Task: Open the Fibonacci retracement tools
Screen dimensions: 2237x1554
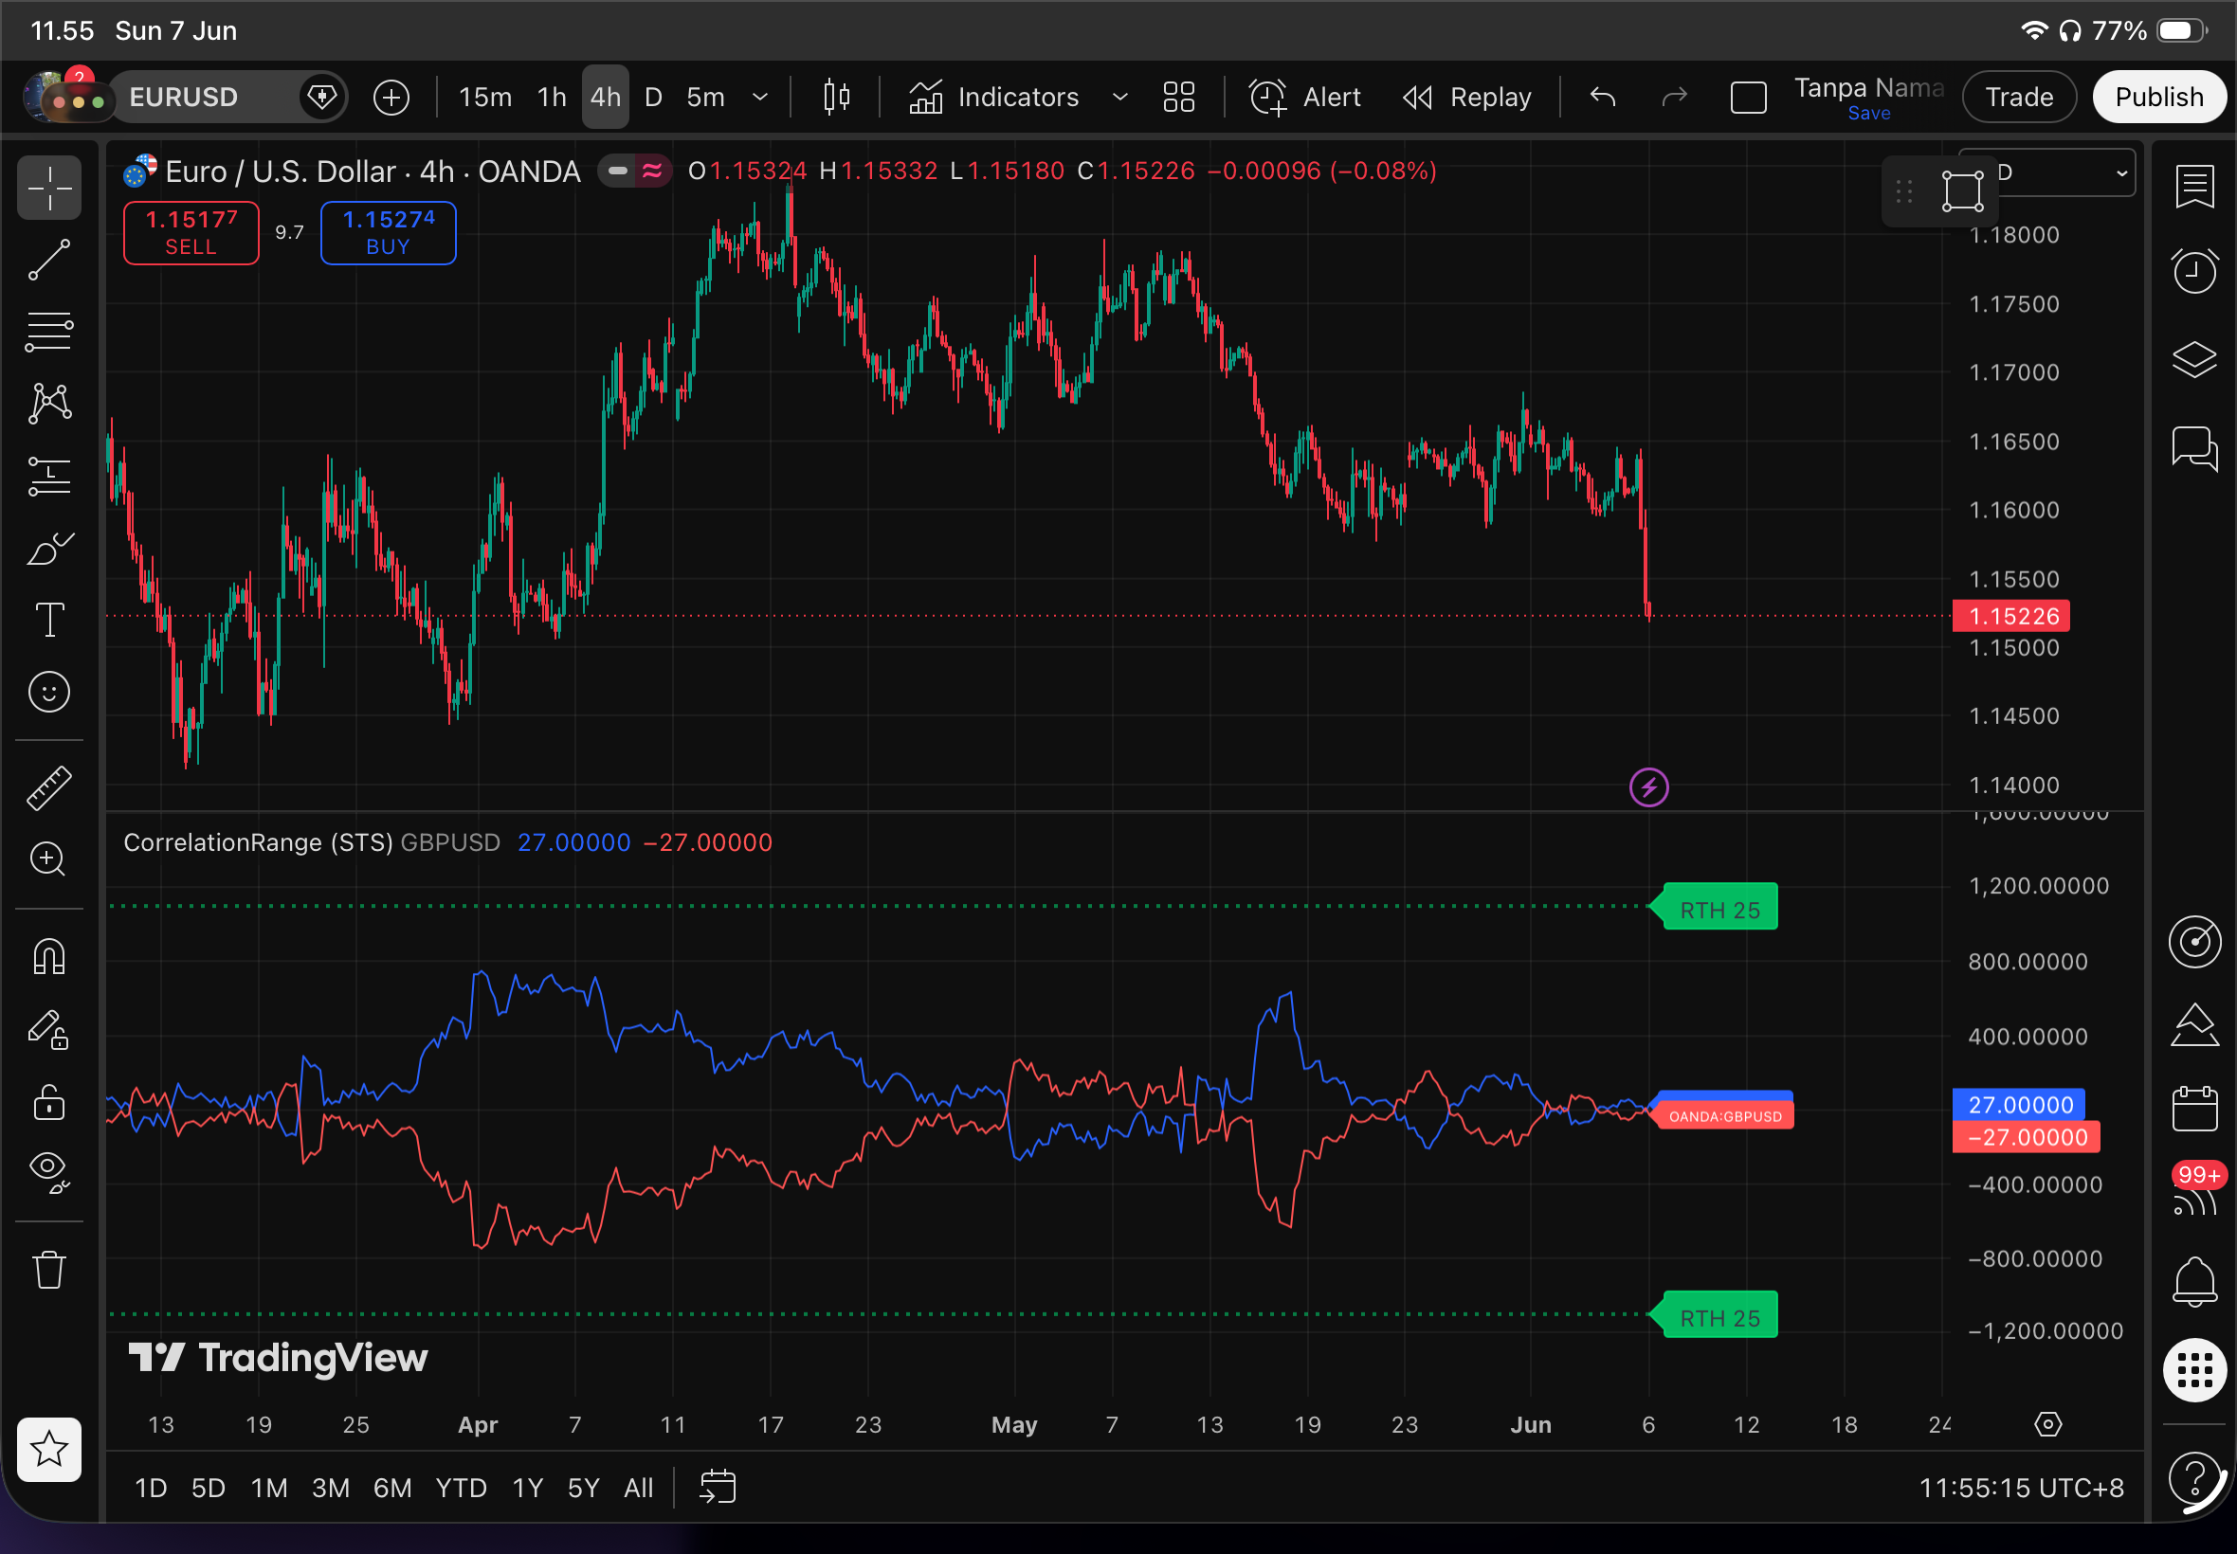Action: [x=48, y=332]
